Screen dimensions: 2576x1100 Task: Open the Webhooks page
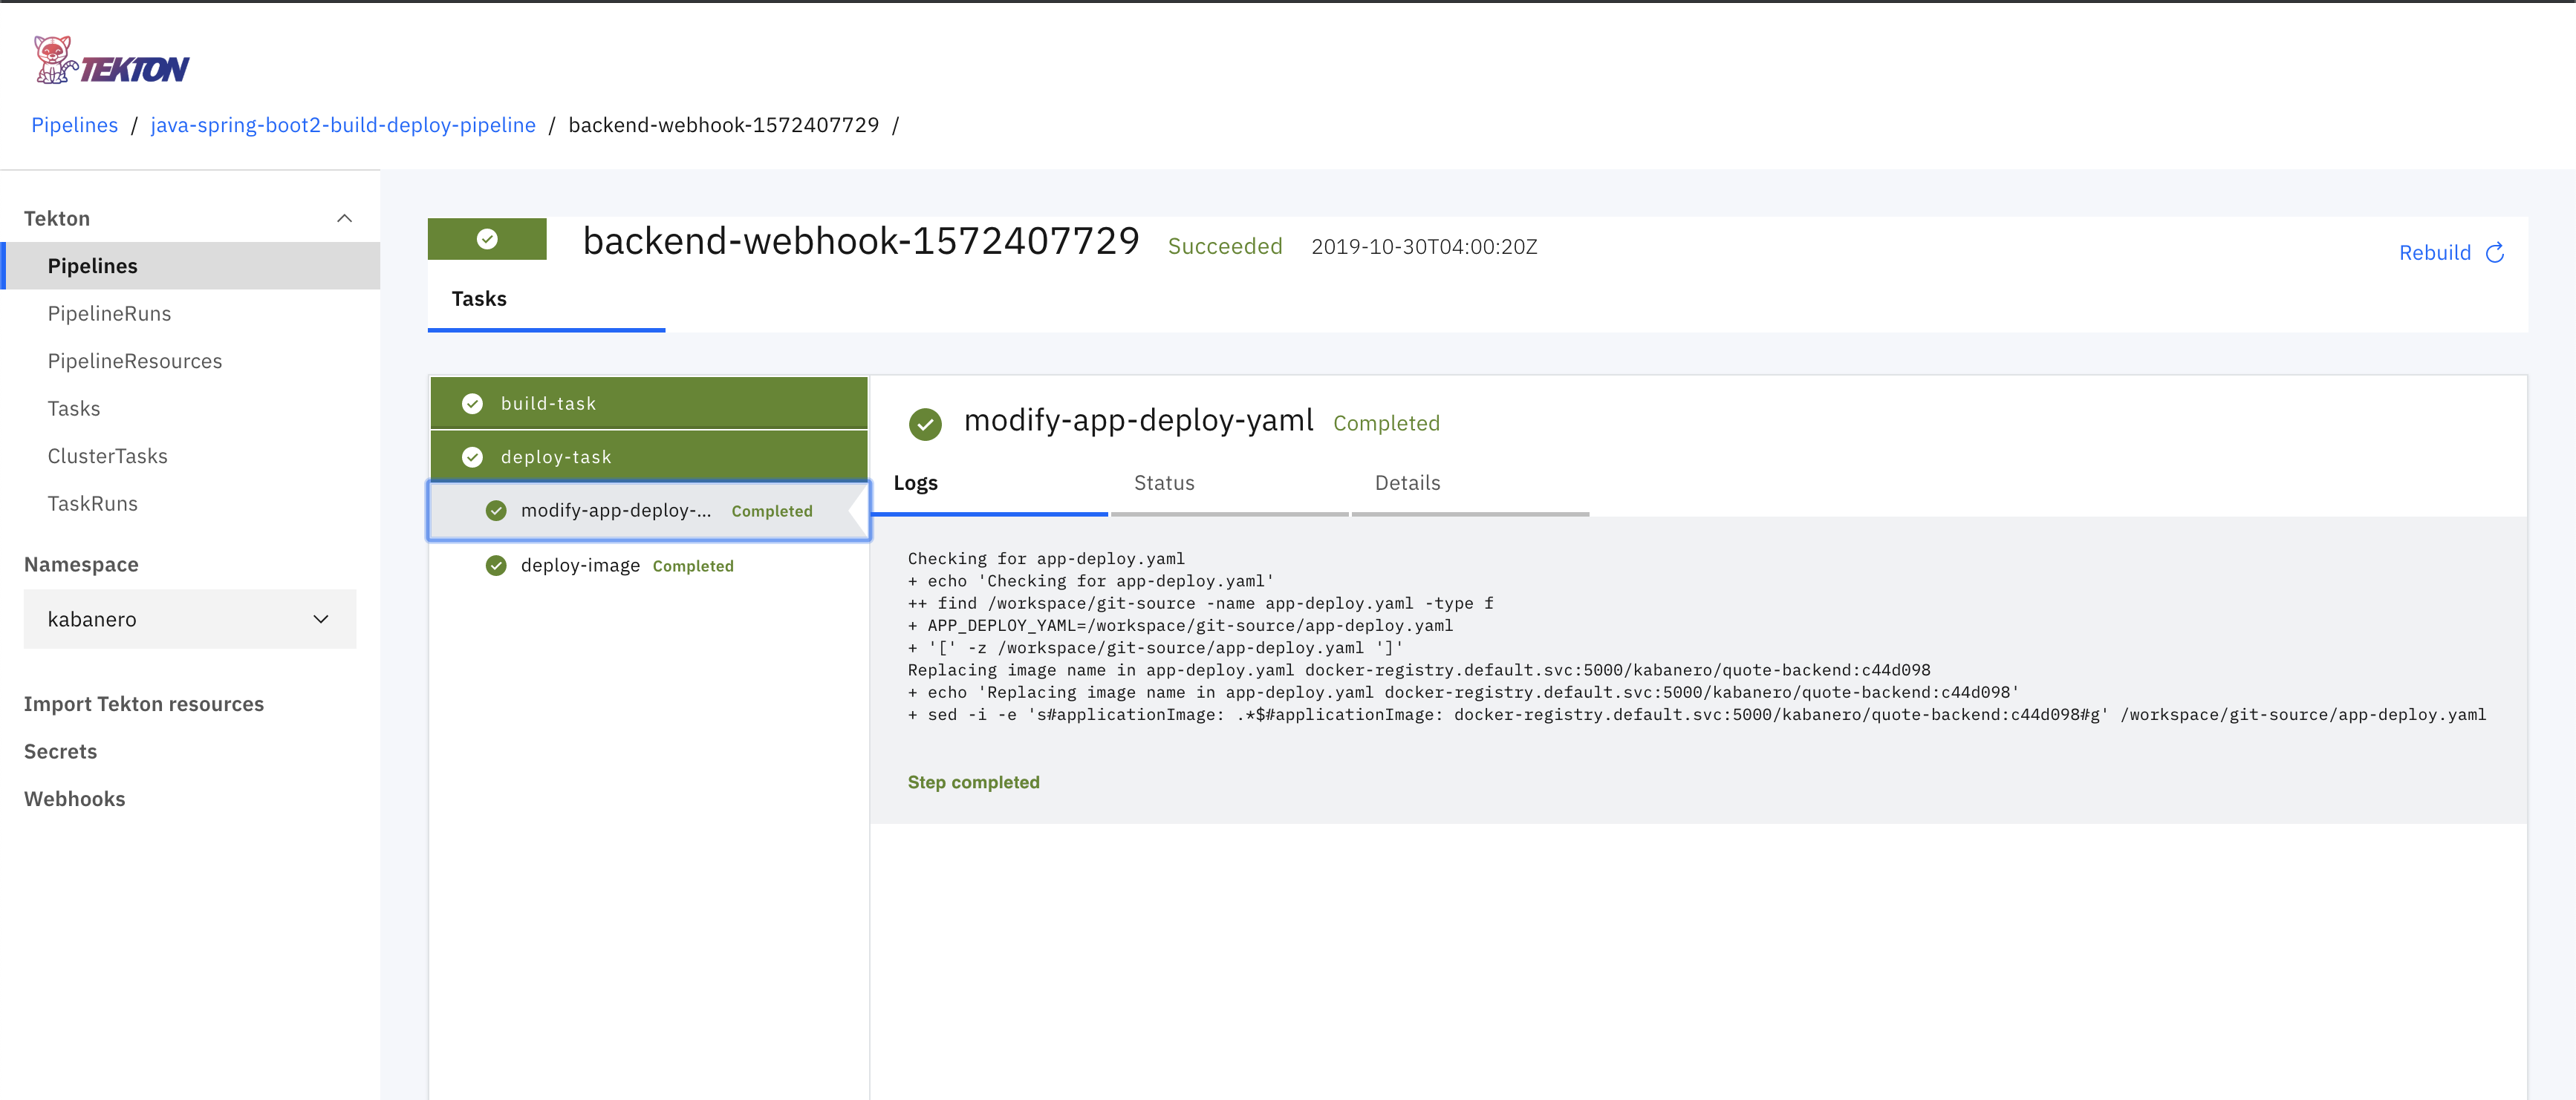pos(75,799)
